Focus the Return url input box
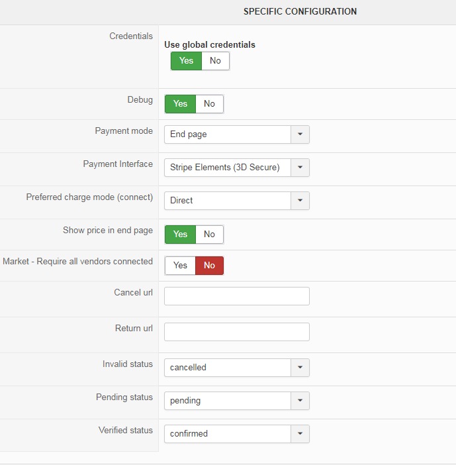Screen dimensions: 456x473 236,332
